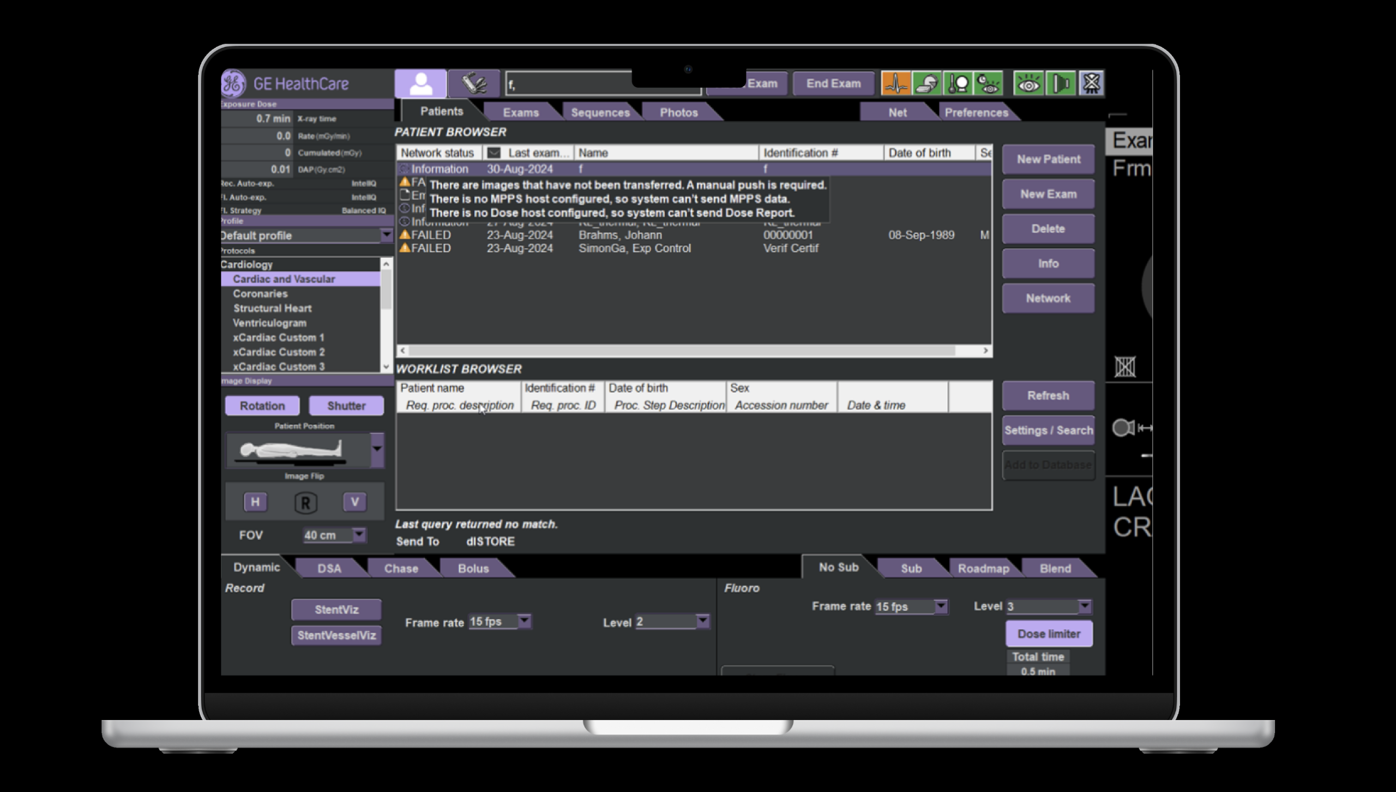Toggle vertical image flip with the V button
Image resolution: width=1396 pixels, height=792 pixels.
click(354, 501)
